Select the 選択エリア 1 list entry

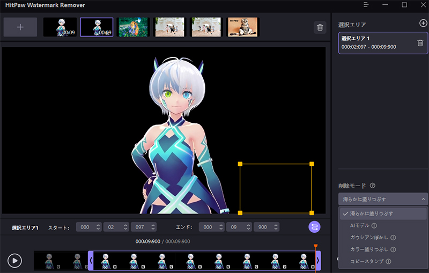(383, 43)
